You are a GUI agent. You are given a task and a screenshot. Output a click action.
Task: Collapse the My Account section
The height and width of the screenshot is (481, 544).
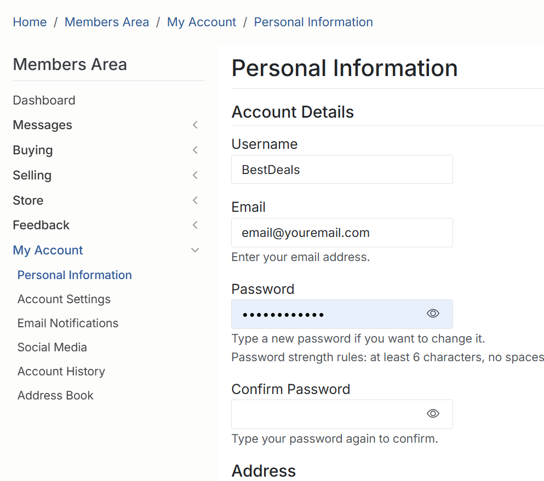pos(194,250)
